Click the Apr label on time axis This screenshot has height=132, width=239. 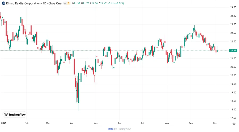click(72, 123)
